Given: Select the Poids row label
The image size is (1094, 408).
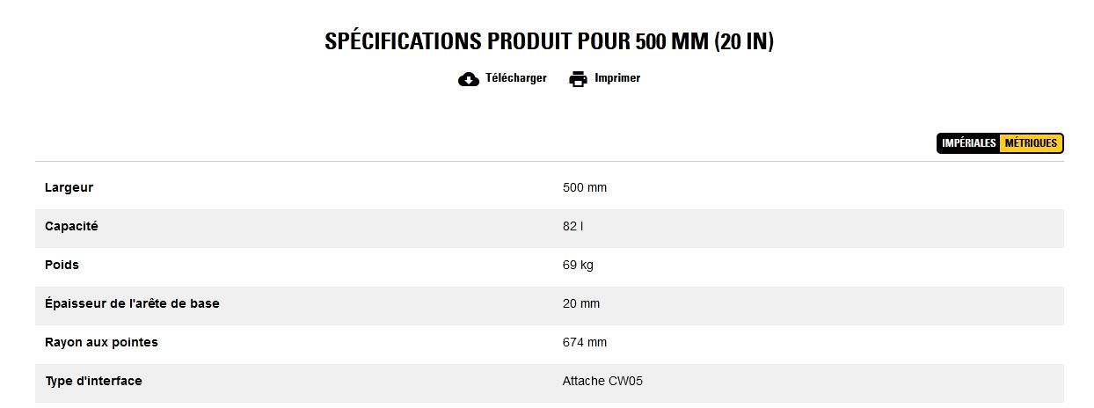Looking at the screenshot, I should tap(62, 265).
